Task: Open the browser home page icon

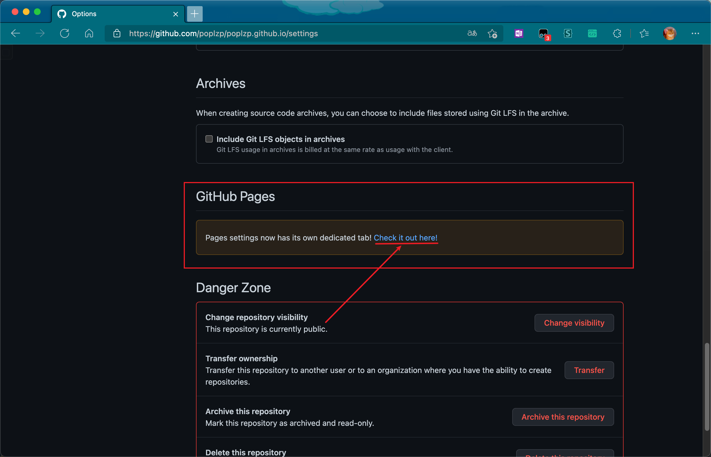Action: (x=89, y=33)
